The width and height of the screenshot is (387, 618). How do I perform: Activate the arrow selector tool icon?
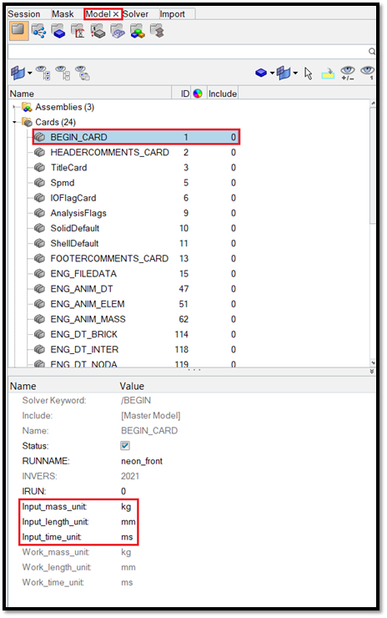point(309,73)
